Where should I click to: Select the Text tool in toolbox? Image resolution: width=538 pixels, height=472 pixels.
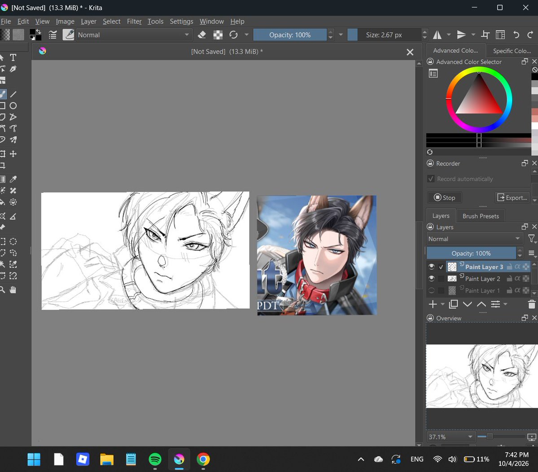[13, 57]
